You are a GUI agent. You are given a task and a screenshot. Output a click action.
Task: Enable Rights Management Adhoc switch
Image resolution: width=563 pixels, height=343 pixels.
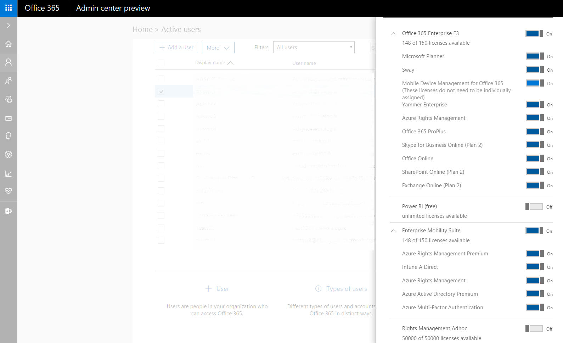pos(534,328)
